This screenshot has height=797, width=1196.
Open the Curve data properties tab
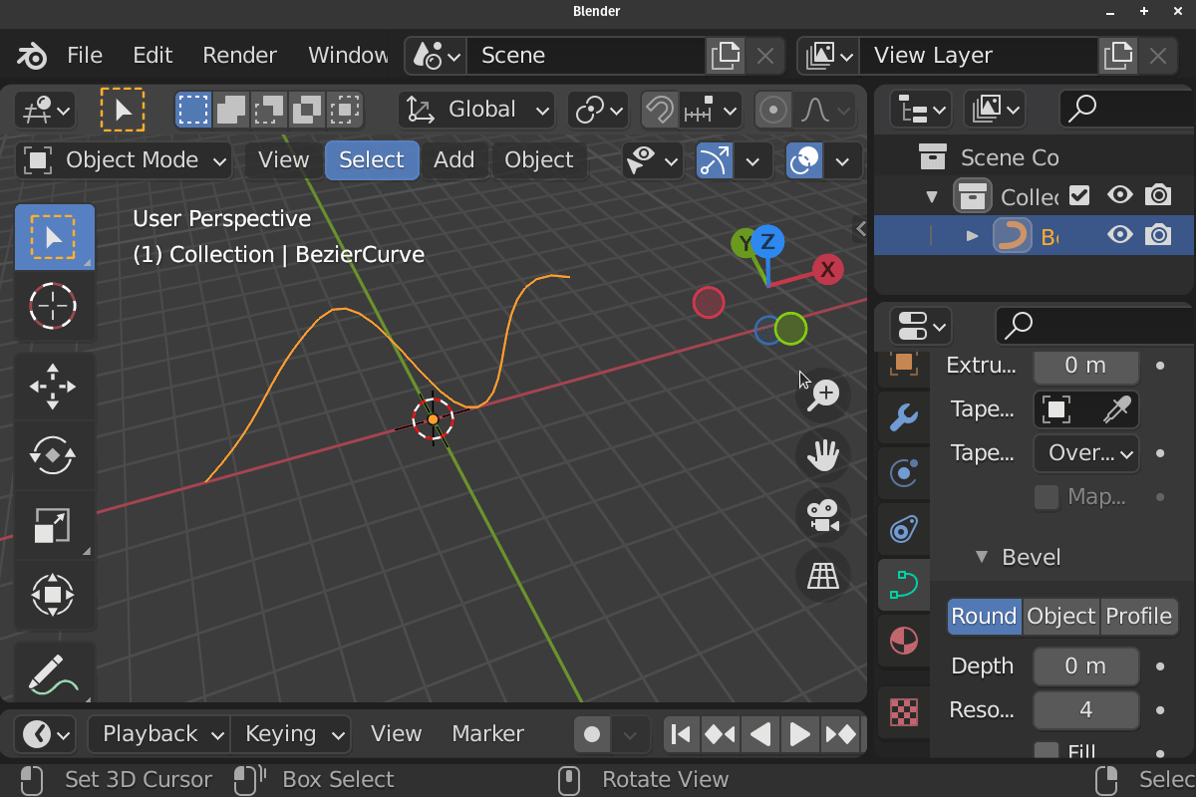point(904,584)
